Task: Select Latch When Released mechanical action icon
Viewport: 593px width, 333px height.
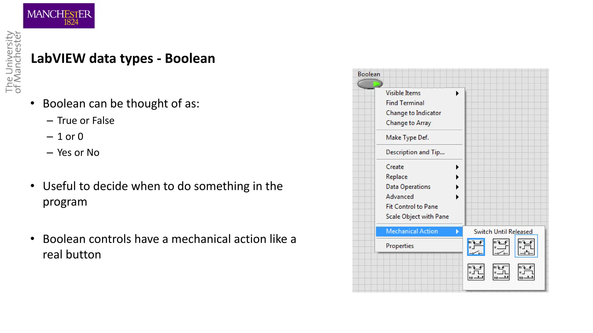Action: (501, 272)
